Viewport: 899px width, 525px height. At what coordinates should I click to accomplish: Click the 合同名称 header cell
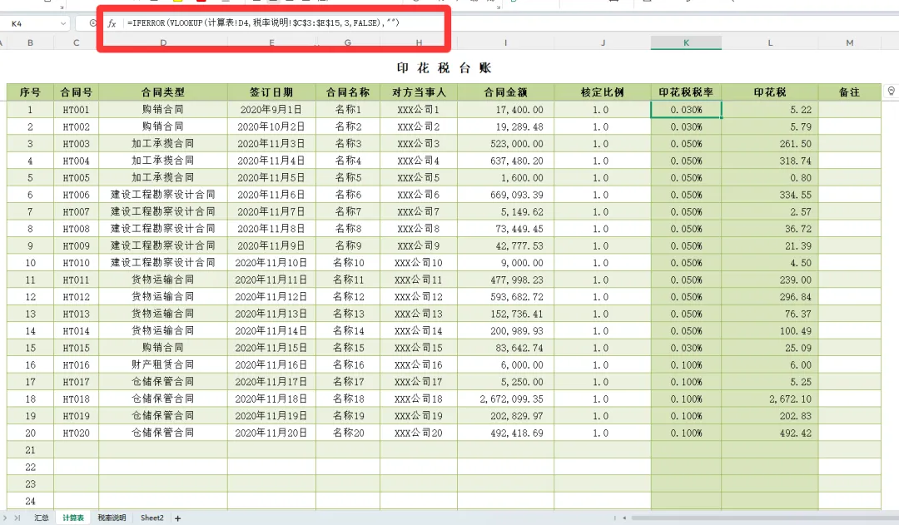tap(347, 92)
